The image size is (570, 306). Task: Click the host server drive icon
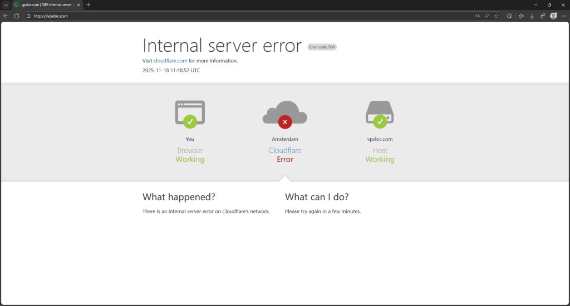click(380, 115)
